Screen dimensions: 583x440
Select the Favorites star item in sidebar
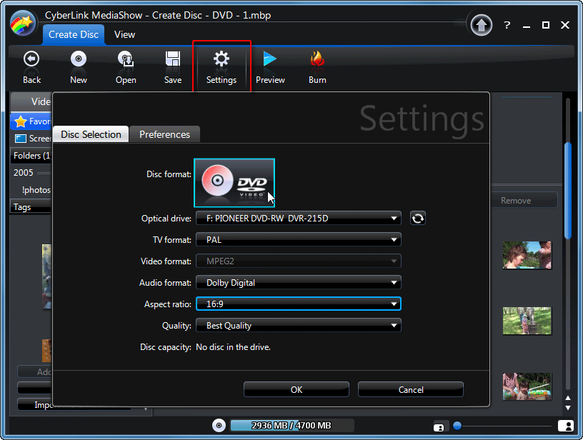(32, 121)
